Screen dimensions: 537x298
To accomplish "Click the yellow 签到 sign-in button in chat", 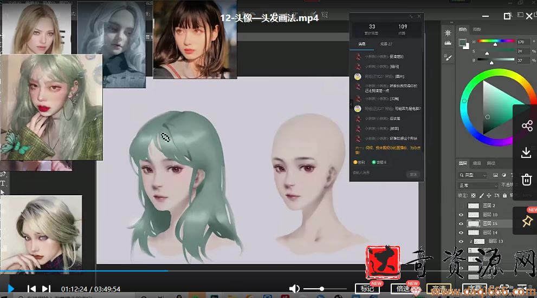I will pos(359,162).
